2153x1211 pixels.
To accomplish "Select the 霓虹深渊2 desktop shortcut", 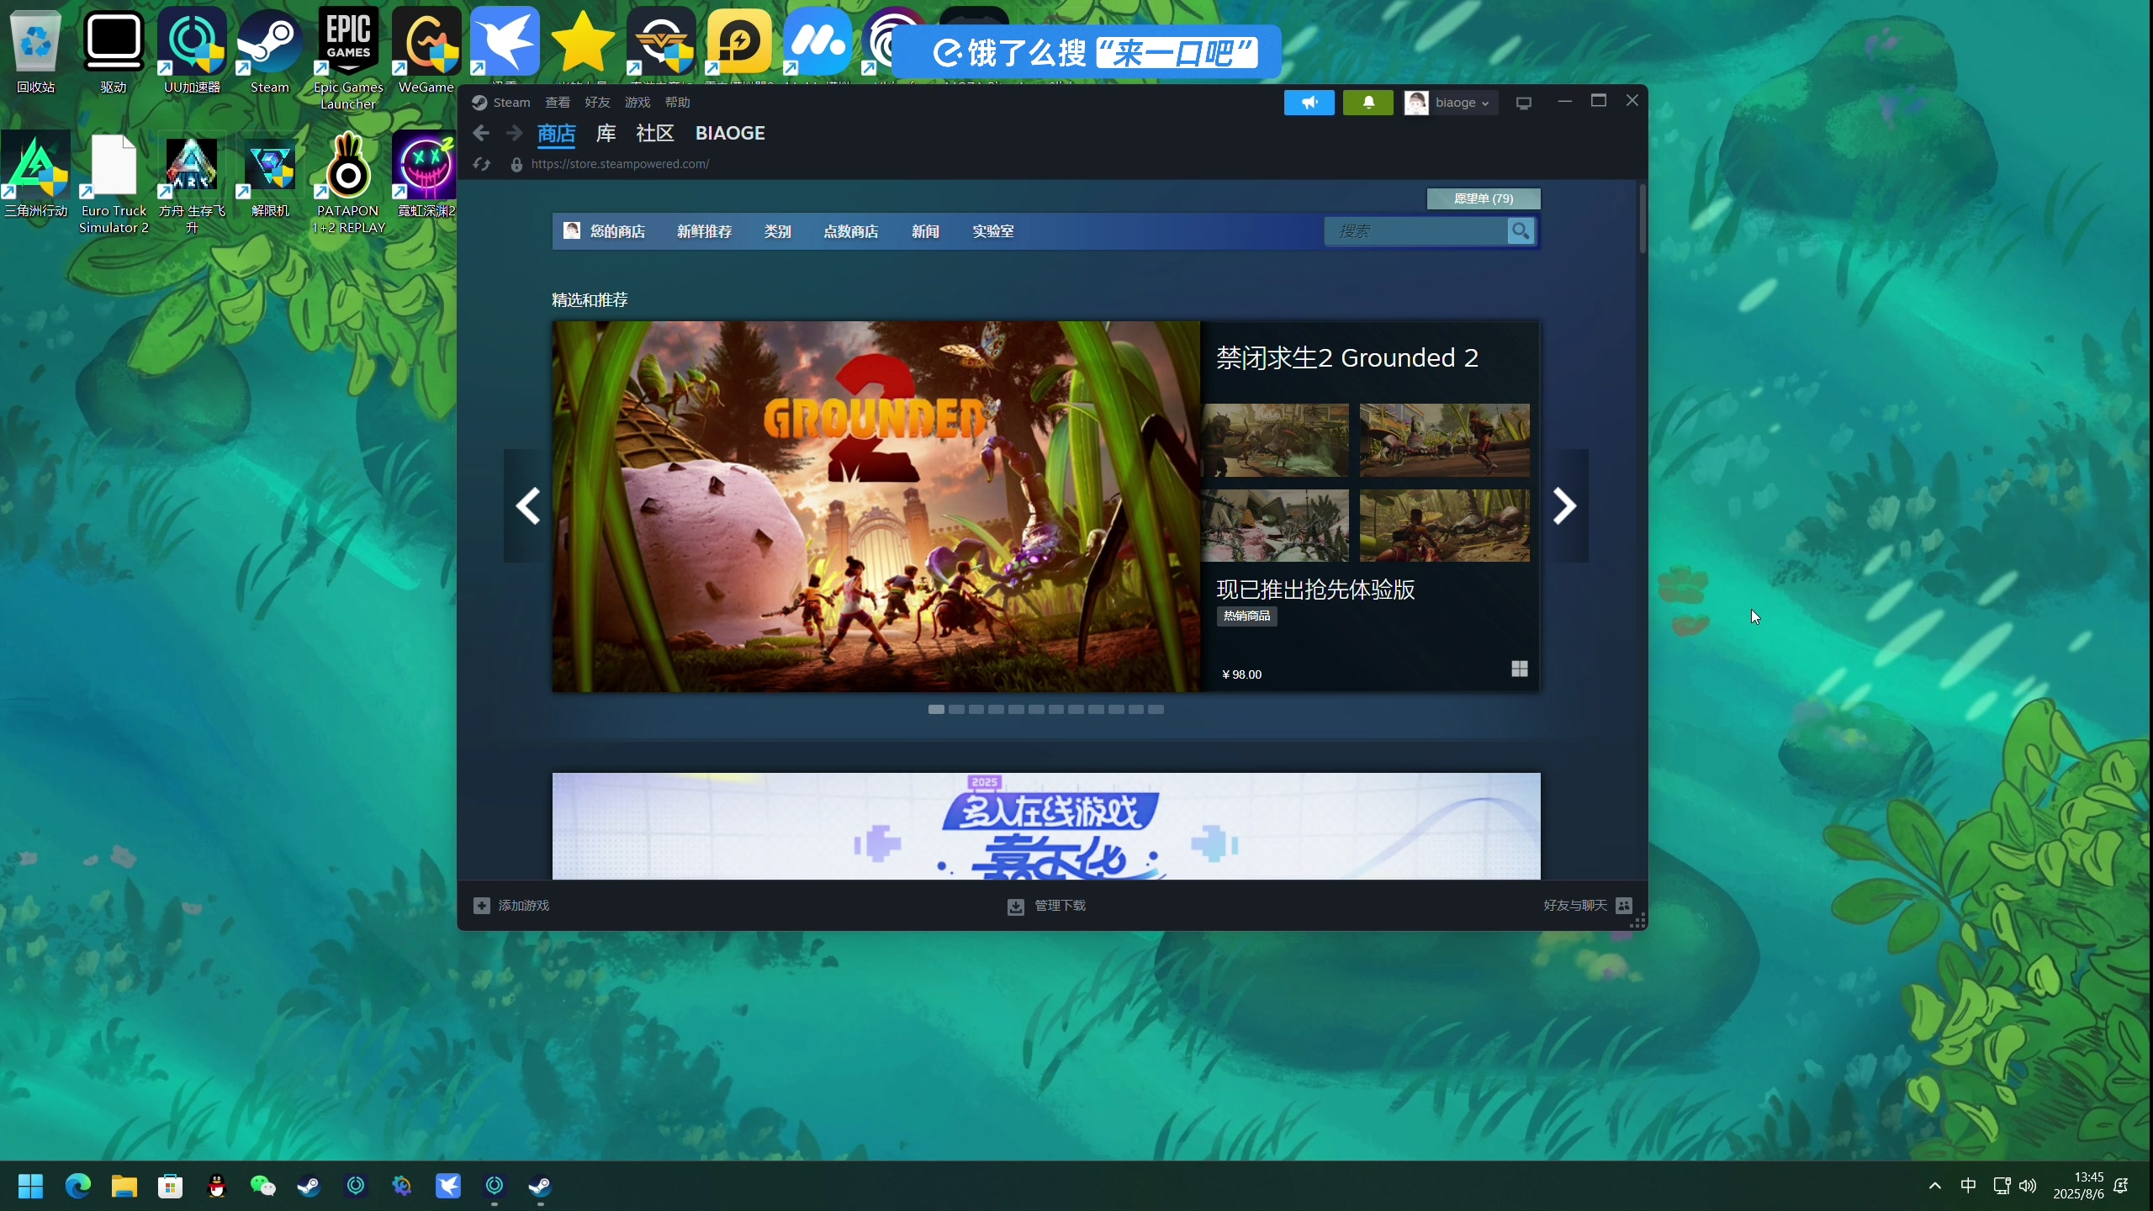I will (x=426, y=175).
